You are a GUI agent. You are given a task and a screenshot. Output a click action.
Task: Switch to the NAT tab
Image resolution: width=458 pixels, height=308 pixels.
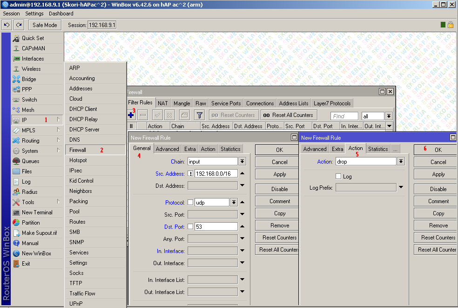tap(162, 103)
